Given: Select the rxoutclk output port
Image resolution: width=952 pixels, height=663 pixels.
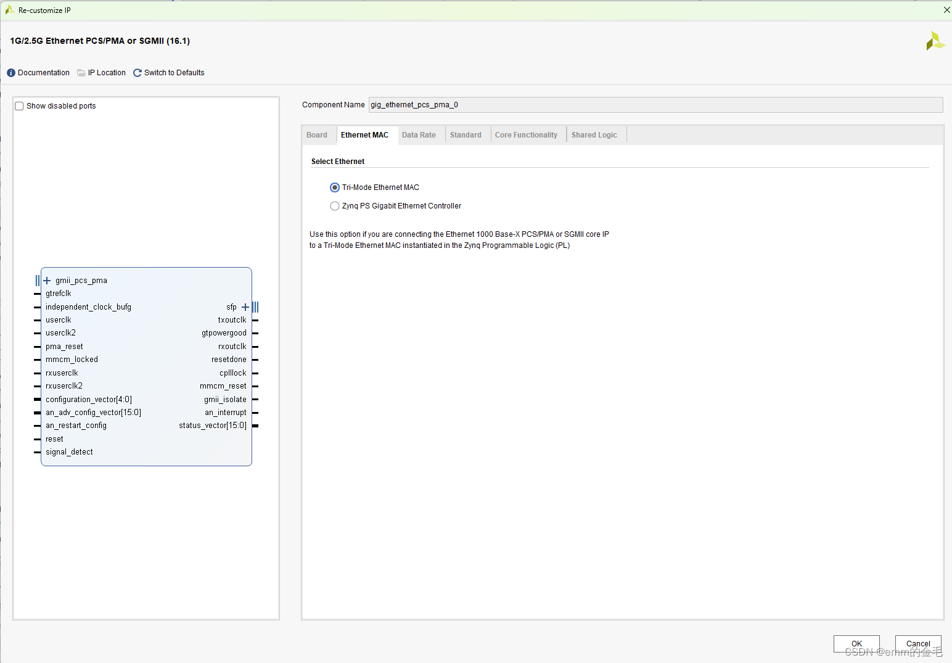Looking at the screenshot, I should [x=232, y=347].
